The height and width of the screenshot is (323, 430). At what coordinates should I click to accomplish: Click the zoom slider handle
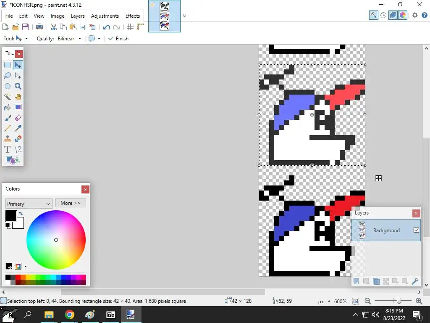pyautogui.click(x=399, y=301)
